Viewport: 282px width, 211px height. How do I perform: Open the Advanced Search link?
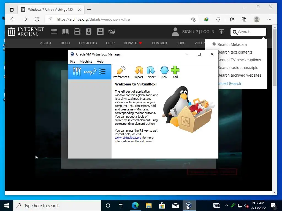pyautogui.click(x=230, y=84)
